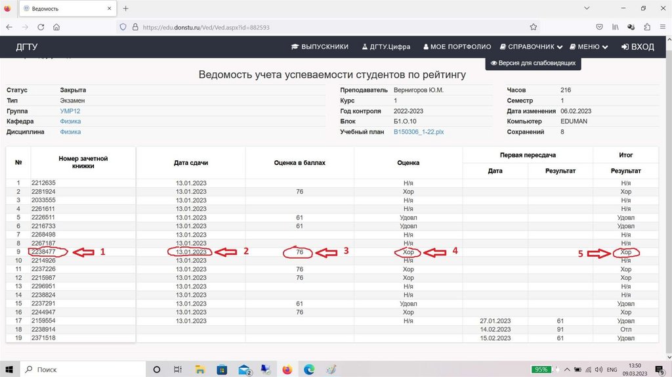The width and height of the screenshot is (672, 377).
Task: Enable Версия для слабовидящих accessibility mode
Action: (x=533, y=64)
